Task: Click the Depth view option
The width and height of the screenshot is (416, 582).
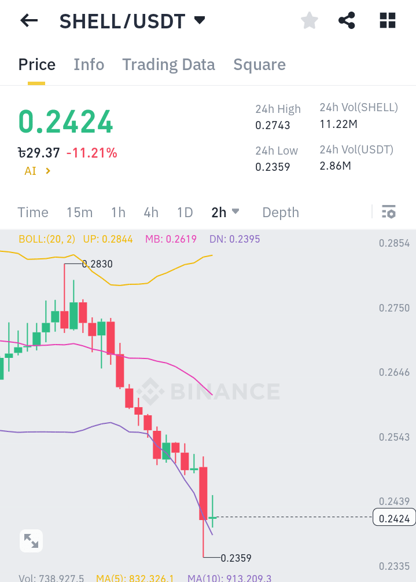Action: pos(280,212)
